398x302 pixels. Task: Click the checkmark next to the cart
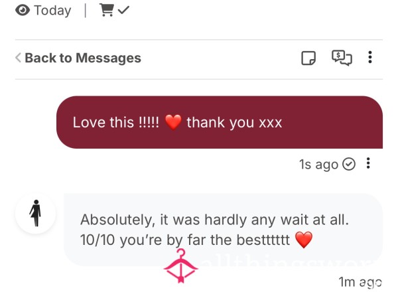(123, 10)
